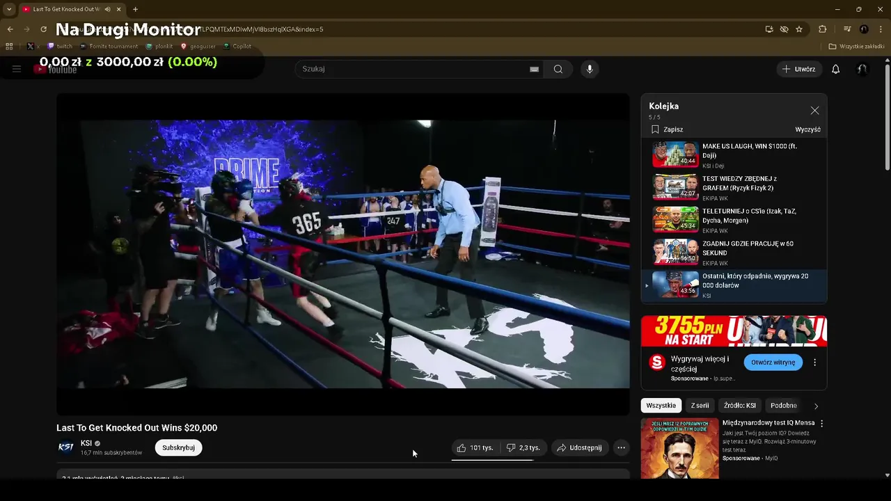This screenshot has height=501, width=891.
Task: Open the twitch bookmark
Action: coord(60,47)
